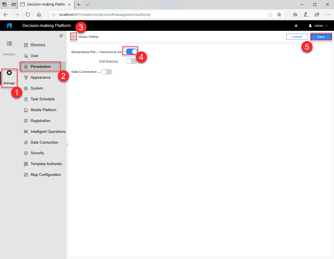This screenshot has height=259, width=334.
Task: Open the Global Setting gear icon
Action: click(x=73, y=36)
